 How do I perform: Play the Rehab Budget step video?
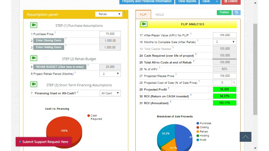click(34, 58)
